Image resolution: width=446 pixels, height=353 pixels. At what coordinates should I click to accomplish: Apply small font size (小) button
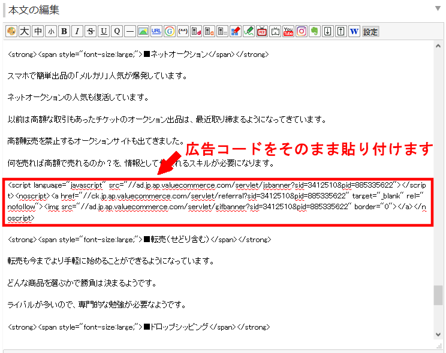(x=51, y=31)
